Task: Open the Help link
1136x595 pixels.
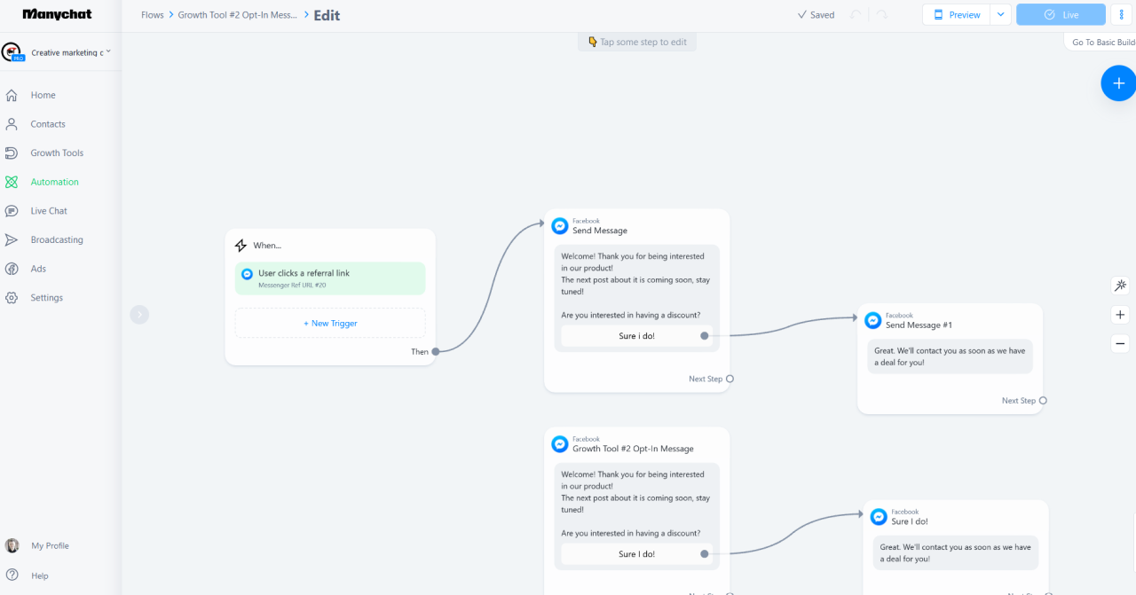Action: click(40, 575)
